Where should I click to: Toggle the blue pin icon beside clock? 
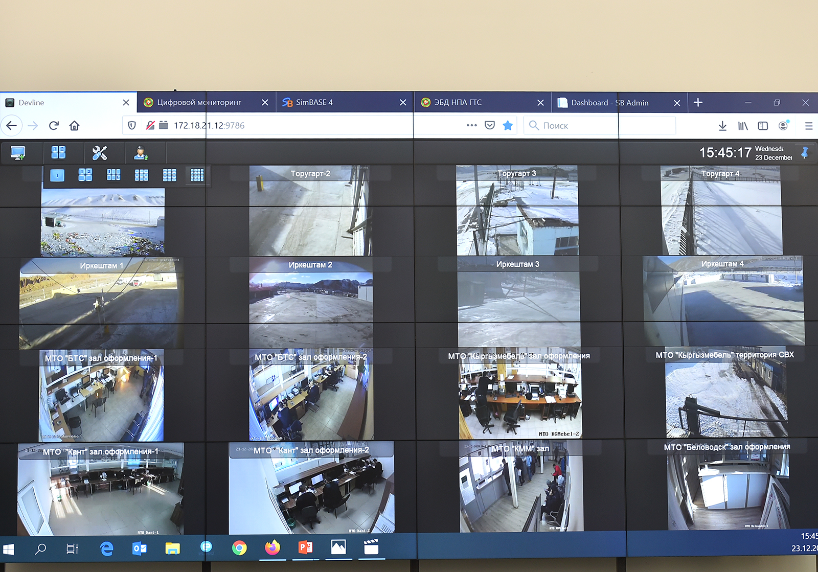[x=805, y=153]
